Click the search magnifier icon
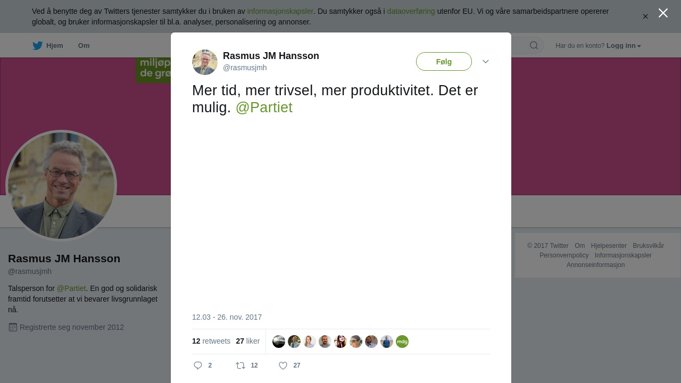This screenshot has width=681, height=383. 534,45
